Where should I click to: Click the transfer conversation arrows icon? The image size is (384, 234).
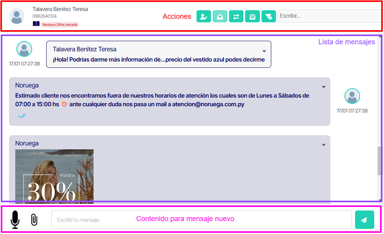click(x=236, y=16)
